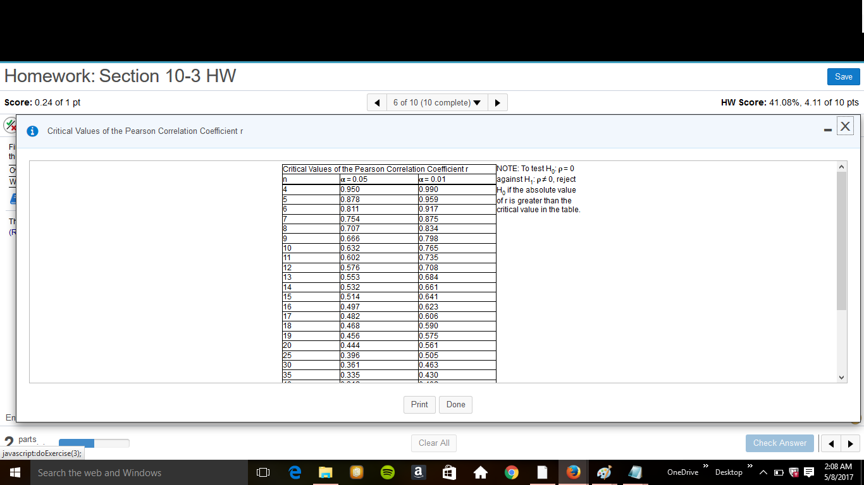864x485 pixels.
Task: Open the Amazon app in the taskbar
Action: click(x=418, y=472)
